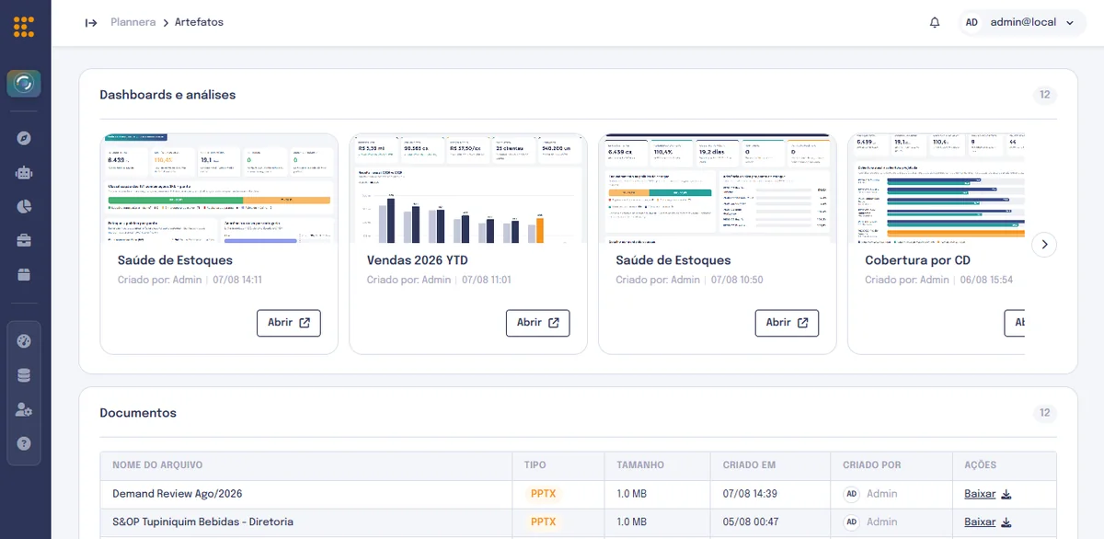The image size is (1104, 539).
Task: Open the gauge speedometer icon in sidebar
Action: [24, 341]
